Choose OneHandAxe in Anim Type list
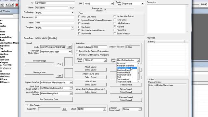The height and width of the screenshot is (117, 208). pos(127,68)
